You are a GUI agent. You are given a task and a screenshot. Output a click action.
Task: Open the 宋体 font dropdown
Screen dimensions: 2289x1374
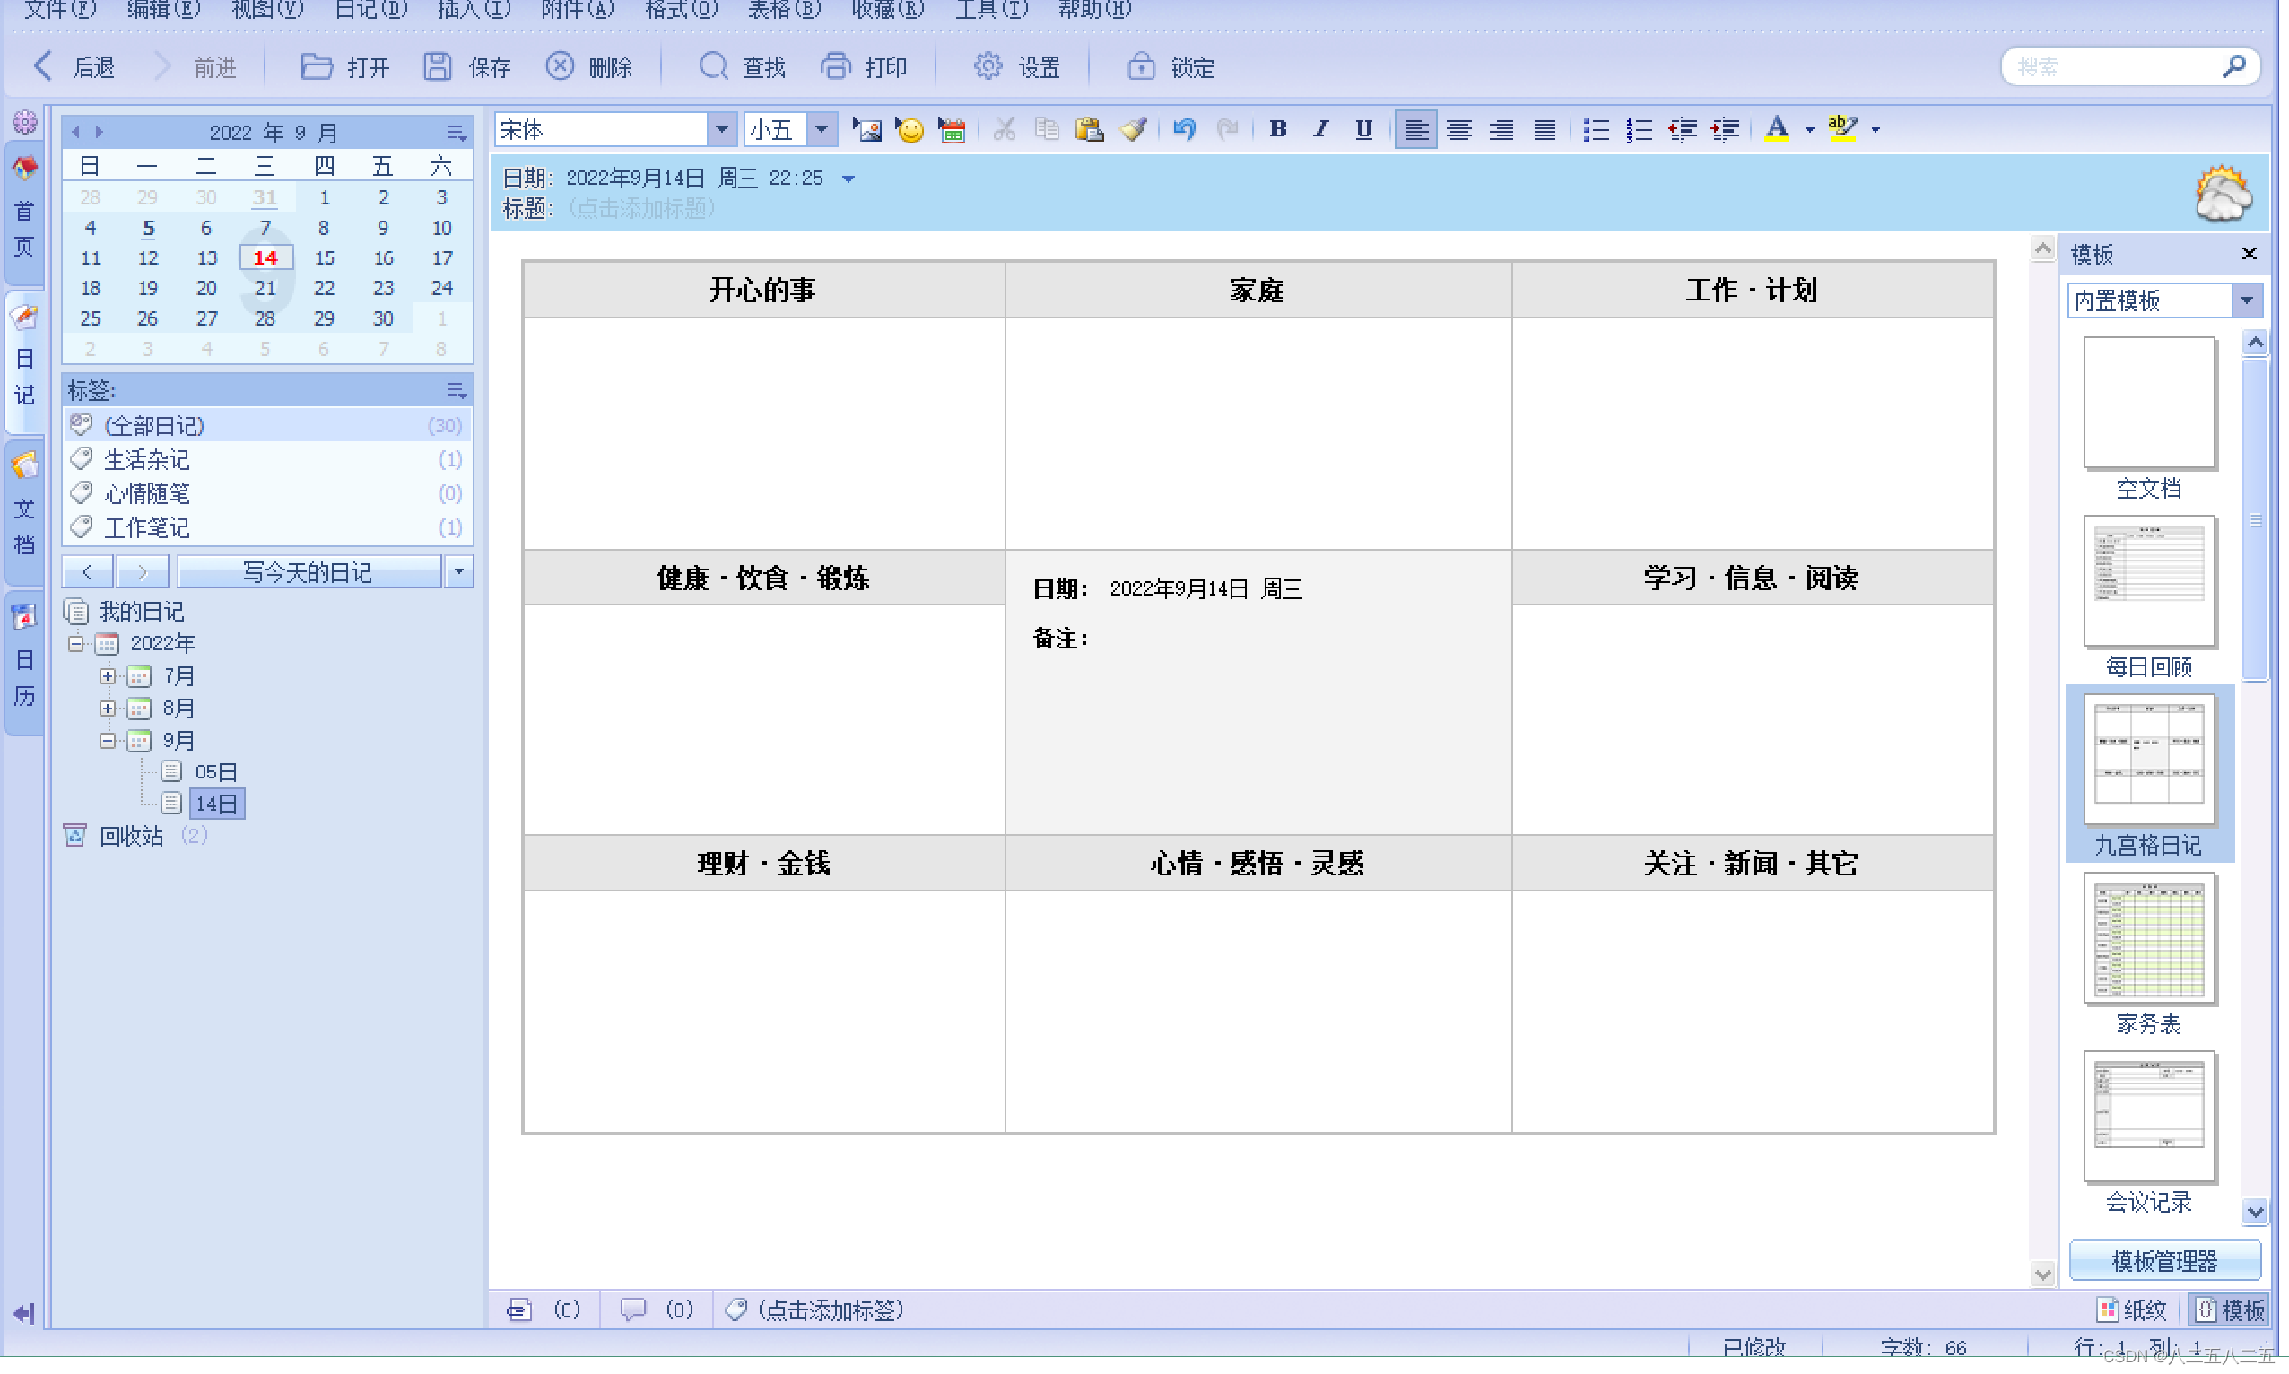721,130
